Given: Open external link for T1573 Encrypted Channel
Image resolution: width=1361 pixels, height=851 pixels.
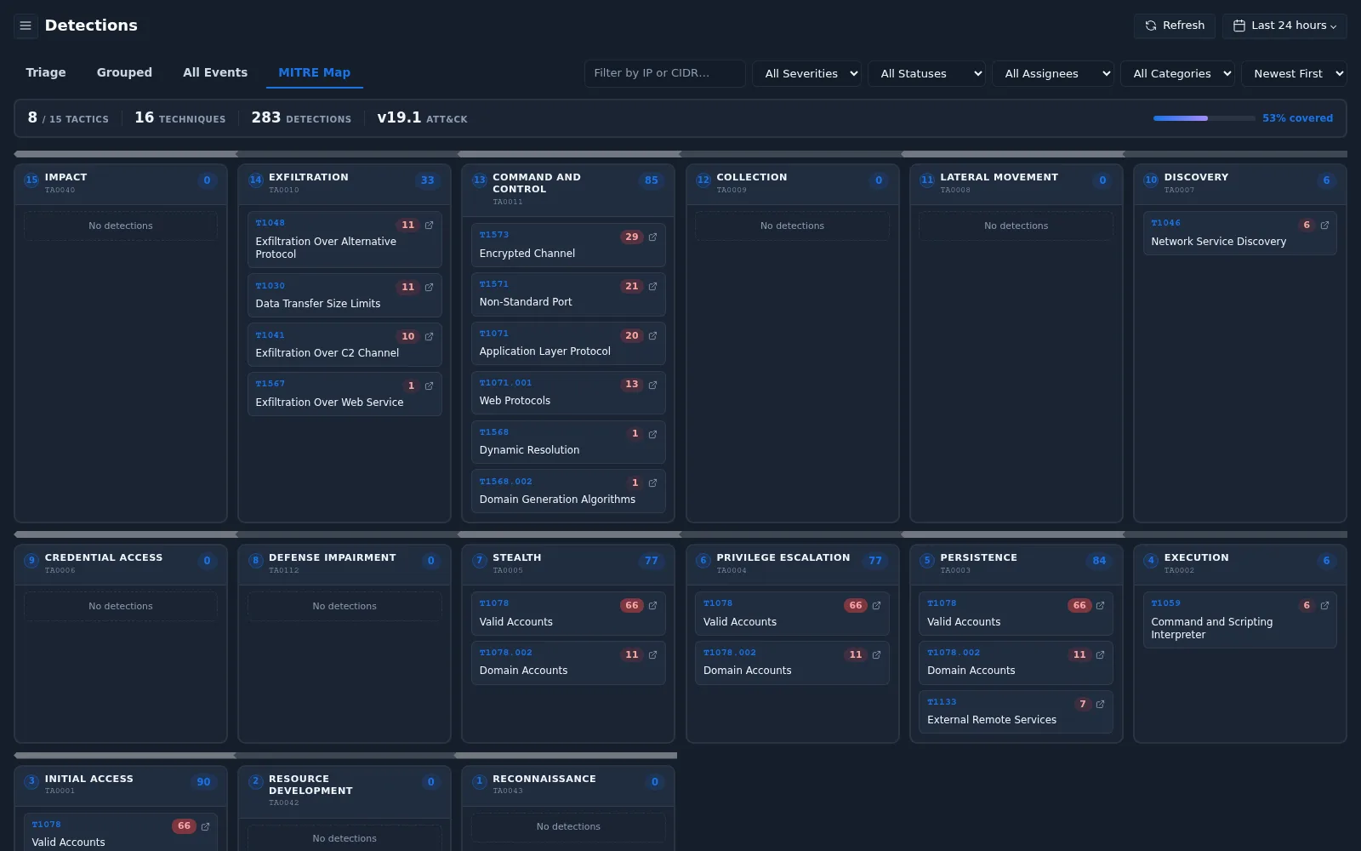Looking at the screenshot, I should pyautogui.click(x=652, y=237).
